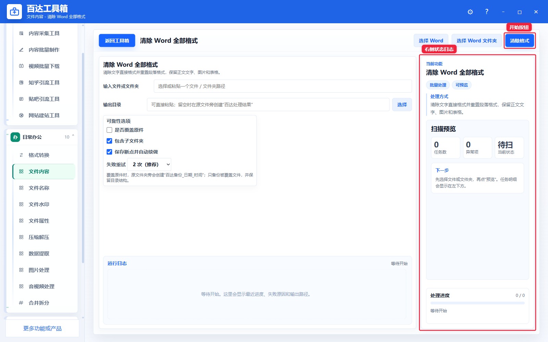Click the 内容批量制作 pencil icon
The width and height of the screenshot is (548, 342).
coord(21,50)
